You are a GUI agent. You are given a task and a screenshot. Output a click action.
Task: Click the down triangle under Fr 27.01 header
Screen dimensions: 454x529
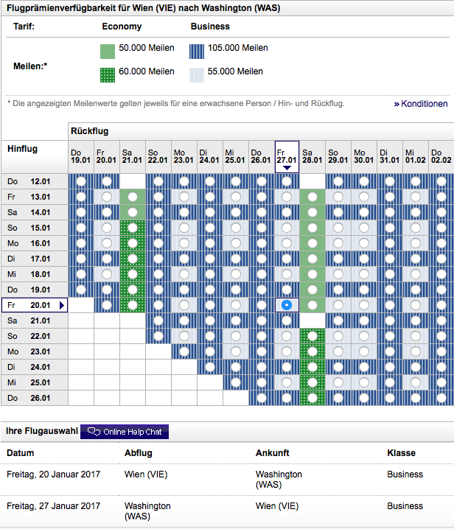click(x=287, y=168)
